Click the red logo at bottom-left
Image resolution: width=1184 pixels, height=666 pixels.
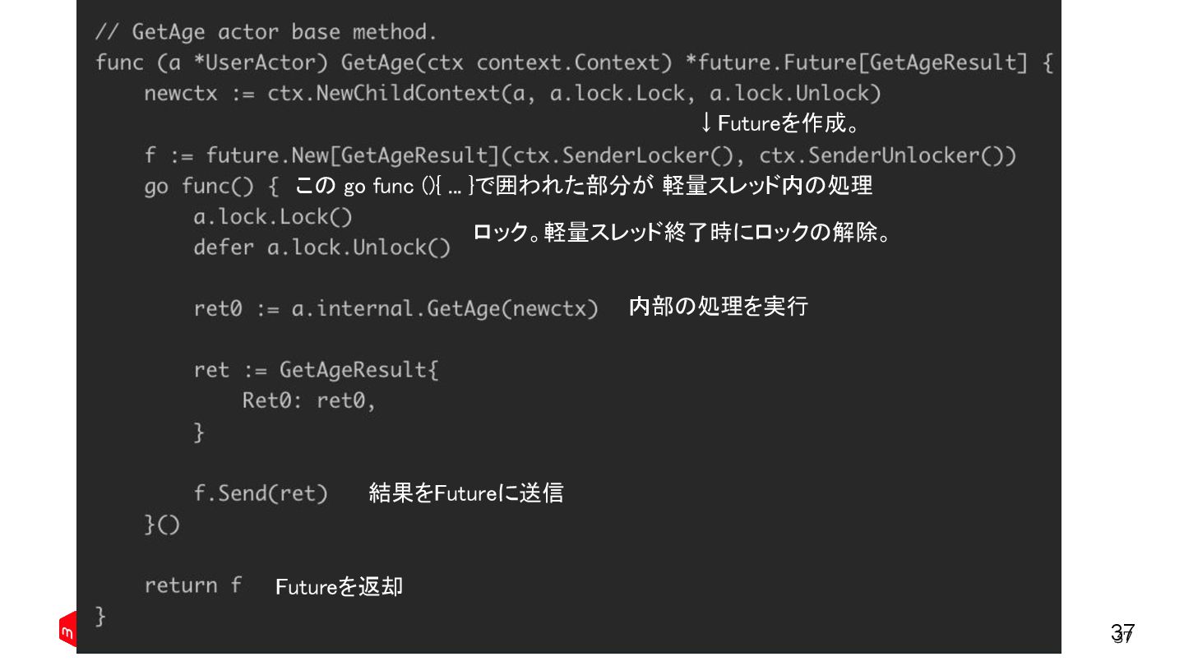pos(67,630)
